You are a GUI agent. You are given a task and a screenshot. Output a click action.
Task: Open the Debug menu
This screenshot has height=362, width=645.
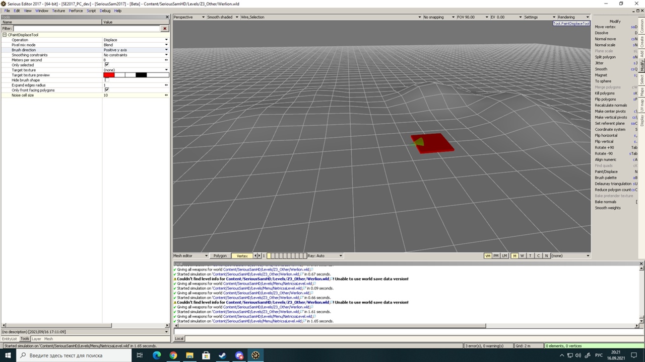[105, 11]
